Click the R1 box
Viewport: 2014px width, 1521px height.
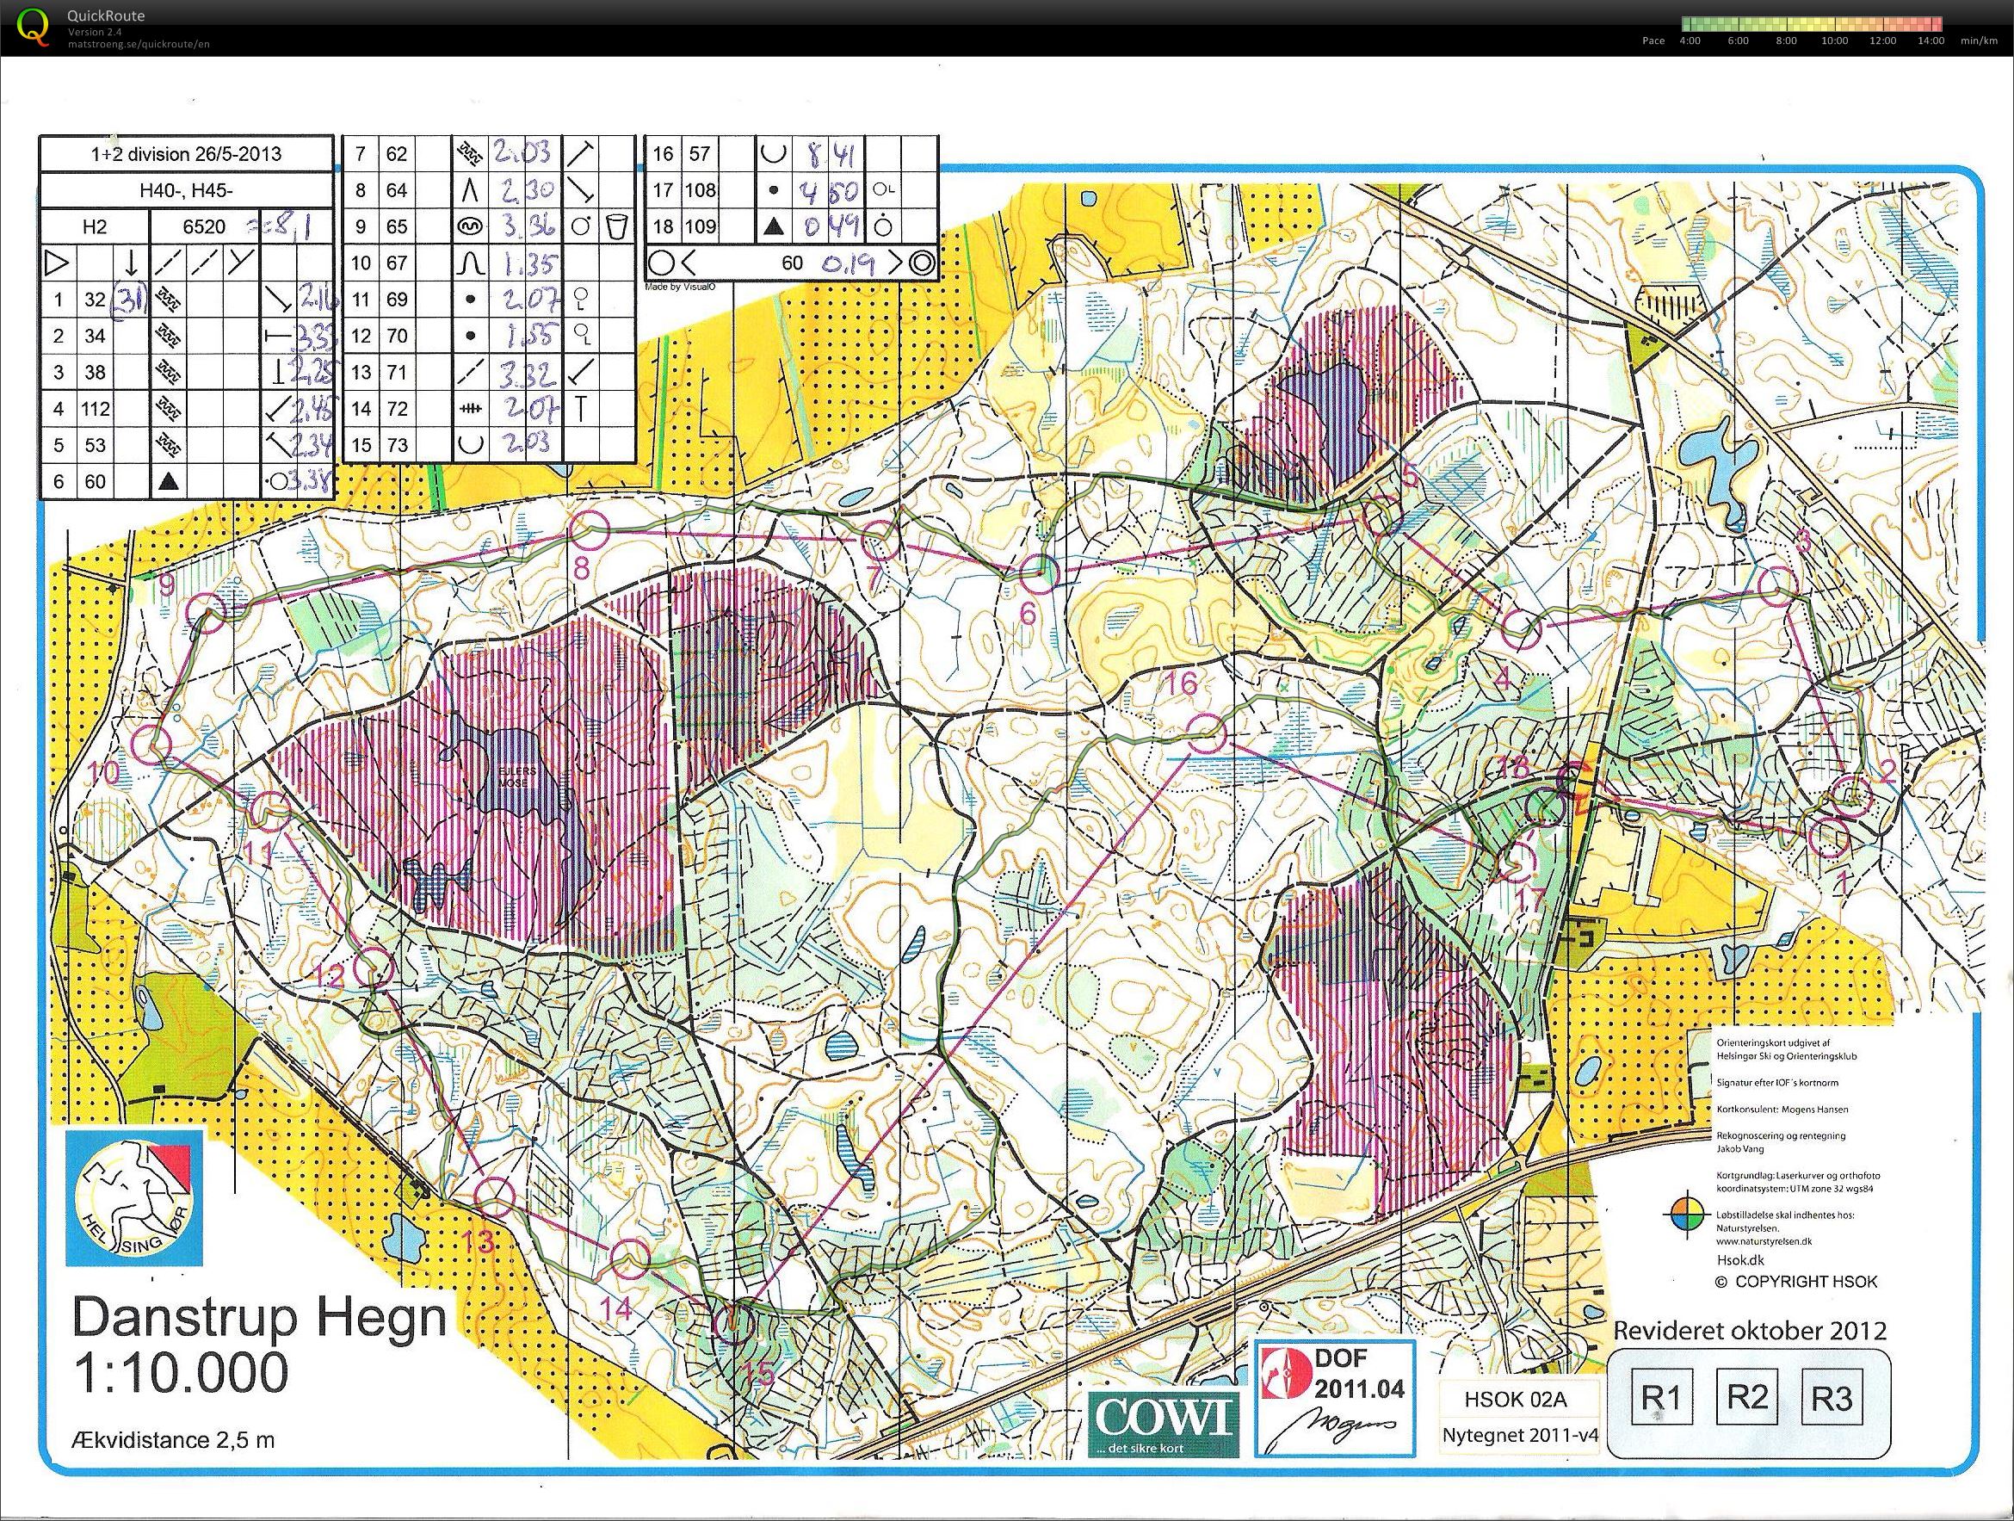pos(1663,1397)
